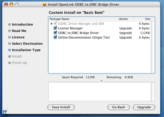The height and width of the screenshot is (117, 164).
Task: Select the Size column header
Action: click(x=142, y=19)
